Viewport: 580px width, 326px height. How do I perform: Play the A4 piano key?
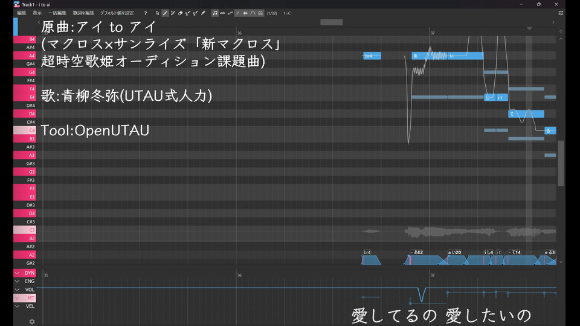coord(24,56)
